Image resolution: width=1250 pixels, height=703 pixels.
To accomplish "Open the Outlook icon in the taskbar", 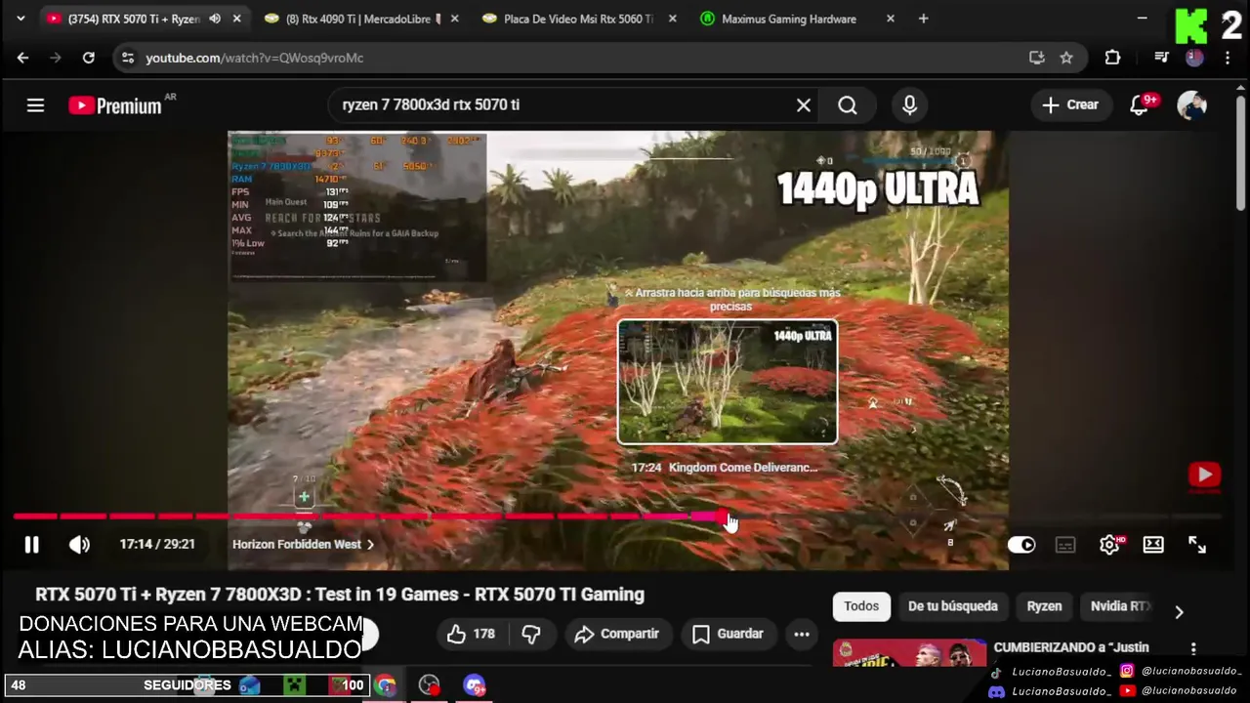I will pyautogui.click(x=250, y=685).
